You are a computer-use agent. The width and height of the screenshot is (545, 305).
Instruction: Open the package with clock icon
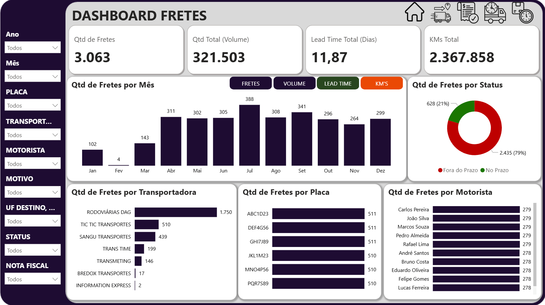pyautogui.click(x=522, y=13)
